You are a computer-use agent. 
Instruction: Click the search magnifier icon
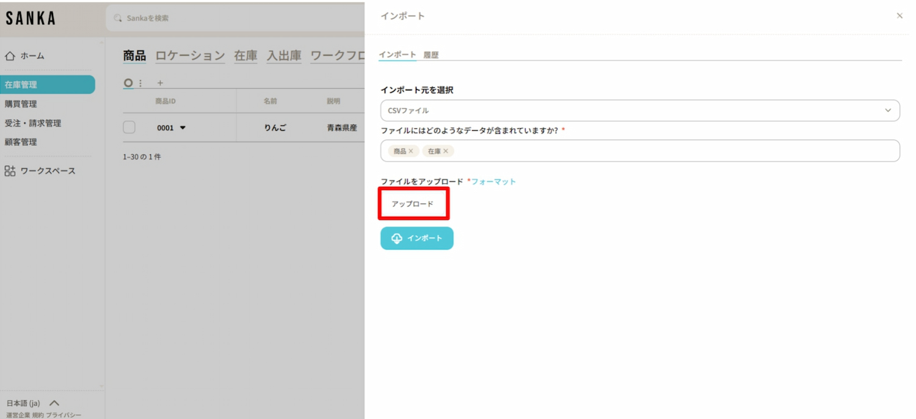[x=118, y=18]
